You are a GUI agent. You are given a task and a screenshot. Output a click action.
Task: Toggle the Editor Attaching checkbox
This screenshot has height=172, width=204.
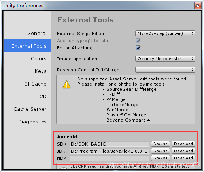coord(138,48)
